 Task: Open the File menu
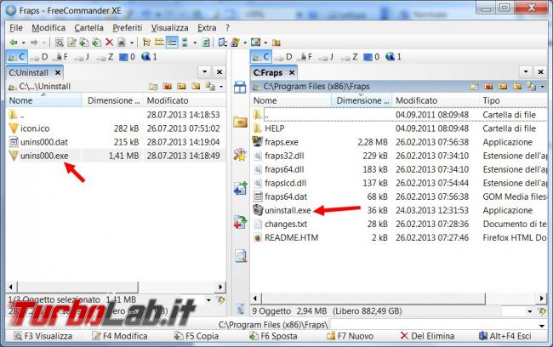coord(16,28)
